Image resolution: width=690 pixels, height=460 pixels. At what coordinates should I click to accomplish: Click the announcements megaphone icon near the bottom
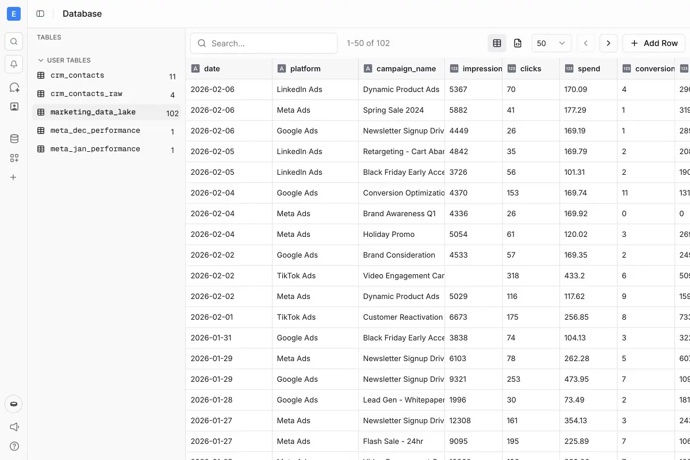pos(13,427)
